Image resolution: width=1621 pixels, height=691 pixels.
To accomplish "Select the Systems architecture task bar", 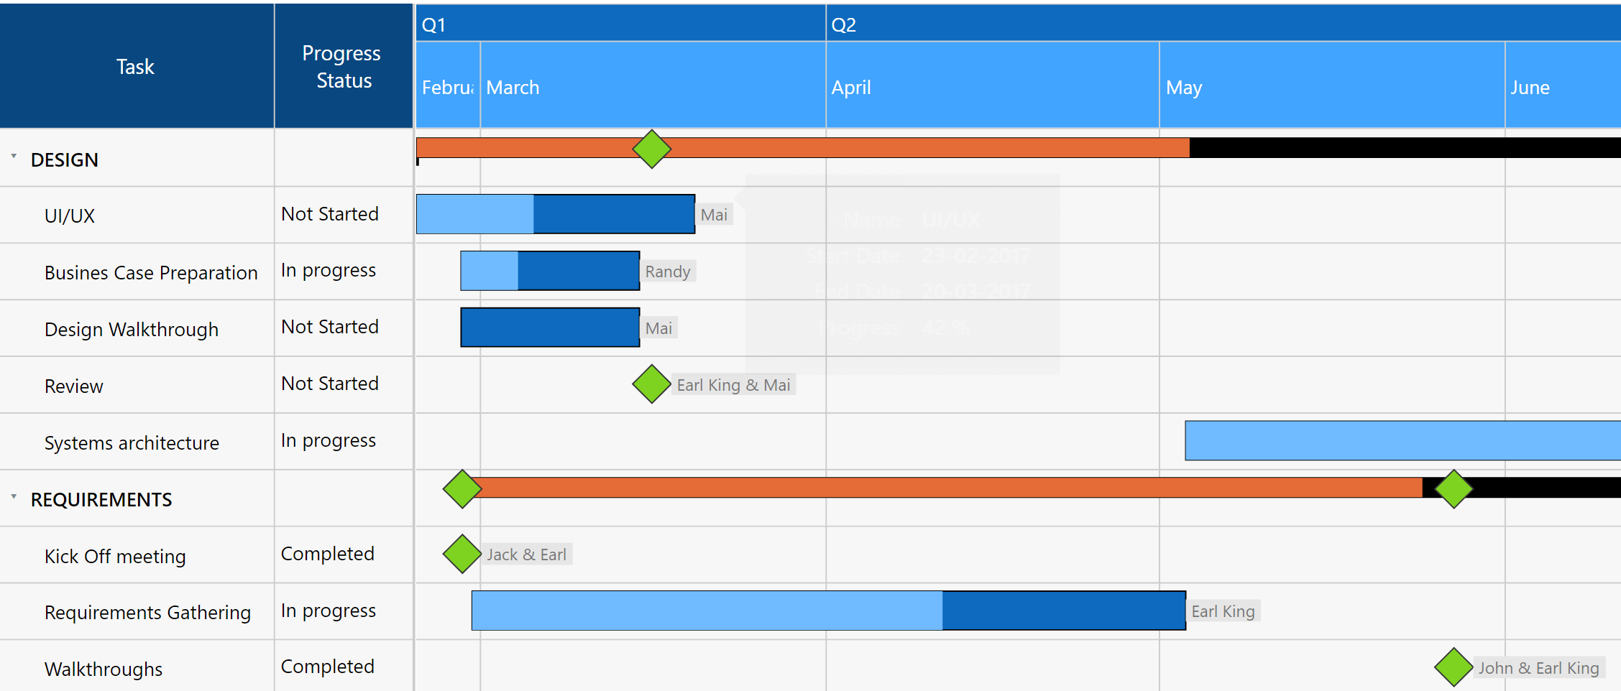I will click(1402, 440).
